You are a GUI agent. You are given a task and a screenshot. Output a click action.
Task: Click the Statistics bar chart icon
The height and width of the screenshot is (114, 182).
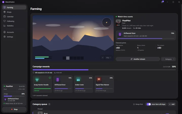[x=5, y=26]
